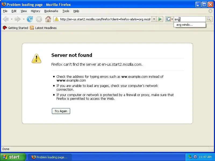The image size is (215, 161).
Task: Open the History menu
Action: [35, 11]
